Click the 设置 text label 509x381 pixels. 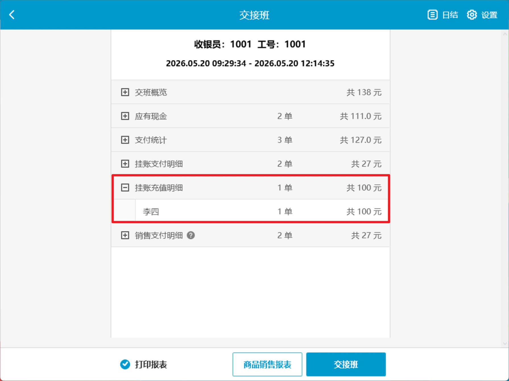click(489, 15)
